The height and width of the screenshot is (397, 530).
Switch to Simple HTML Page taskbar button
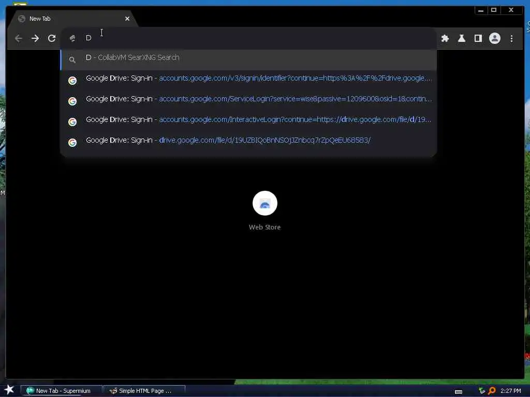point(144,391)
